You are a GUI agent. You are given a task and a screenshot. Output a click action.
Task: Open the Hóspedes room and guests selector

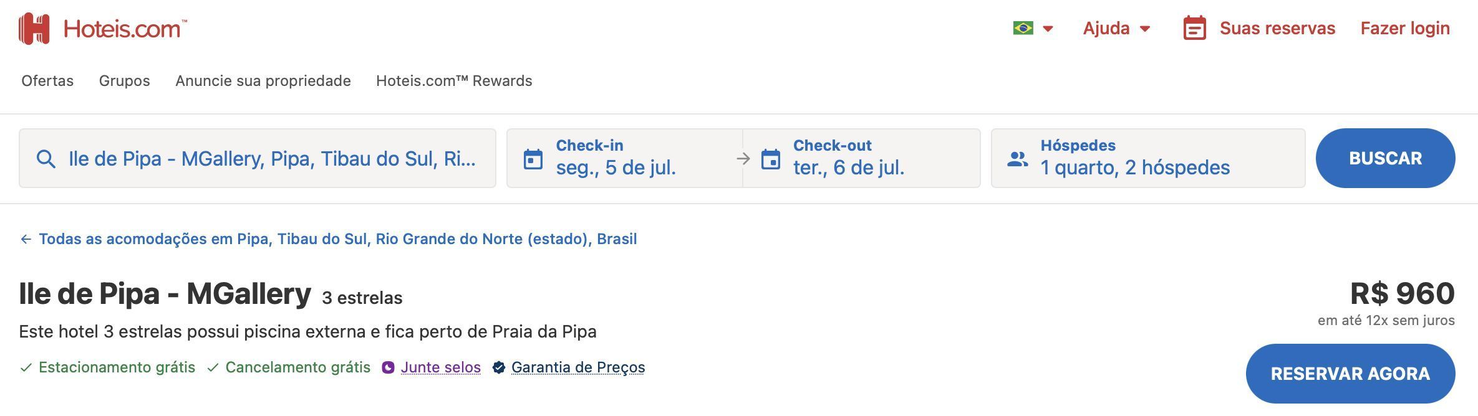(1148, 158)
